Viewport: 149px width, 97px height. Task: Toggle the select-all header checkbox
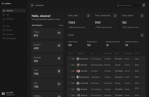coord(70,53)
